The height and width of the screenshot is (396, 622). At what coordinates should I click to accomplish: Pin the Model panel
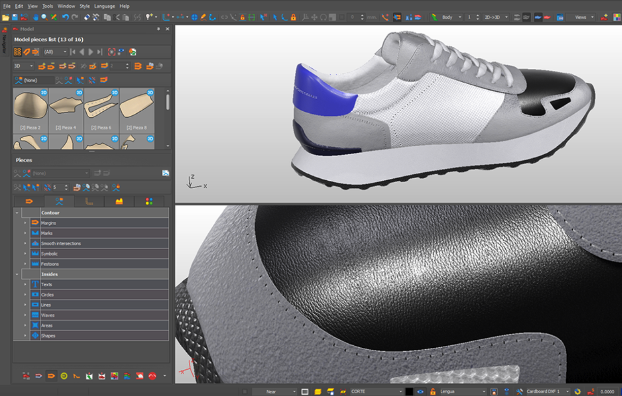click(158, 29)
